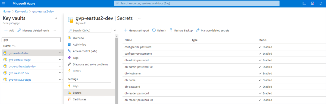Open Directory and subscription filter icon
326x104 pixels.
point(312,3)
